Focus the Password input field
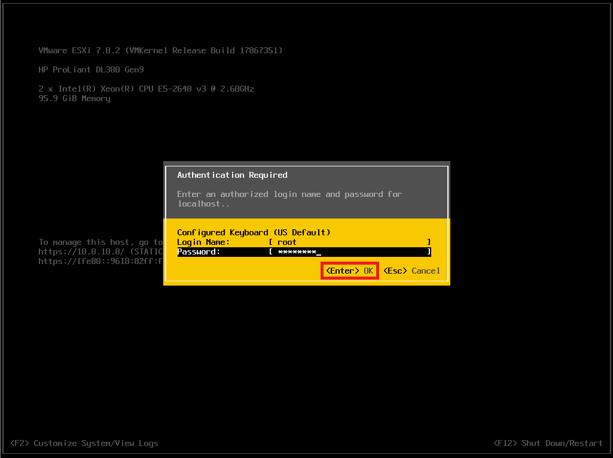Image resolution: width=613 pixels, height=458 pixels. pyautogui.click(x=350, y=251)
